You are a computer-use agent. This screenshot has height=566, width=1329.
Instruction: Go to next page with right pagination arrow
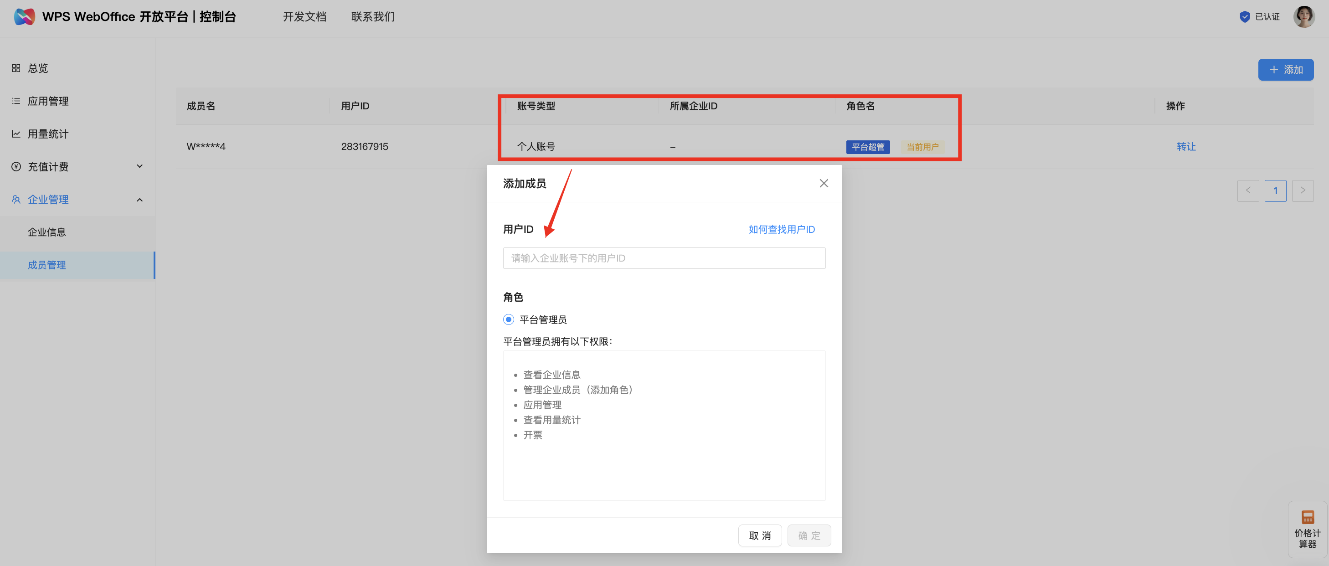[1303, 190]
